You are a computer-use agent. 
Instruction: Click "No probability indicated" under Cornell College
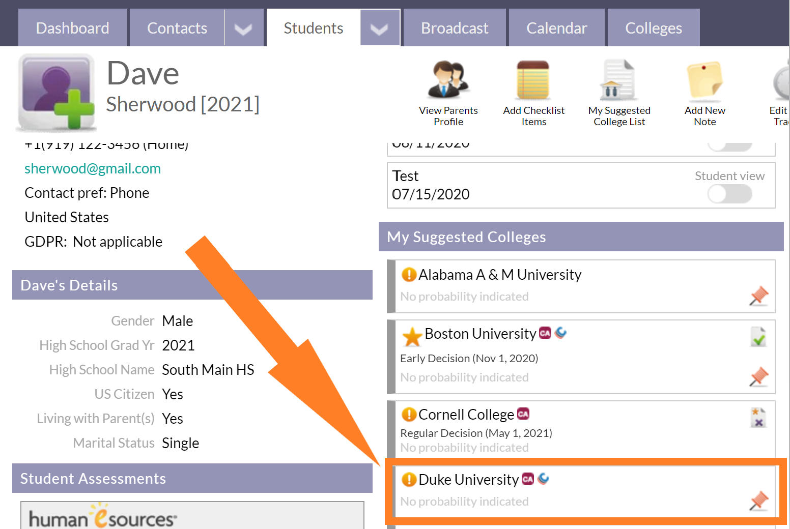click(464, 447)
